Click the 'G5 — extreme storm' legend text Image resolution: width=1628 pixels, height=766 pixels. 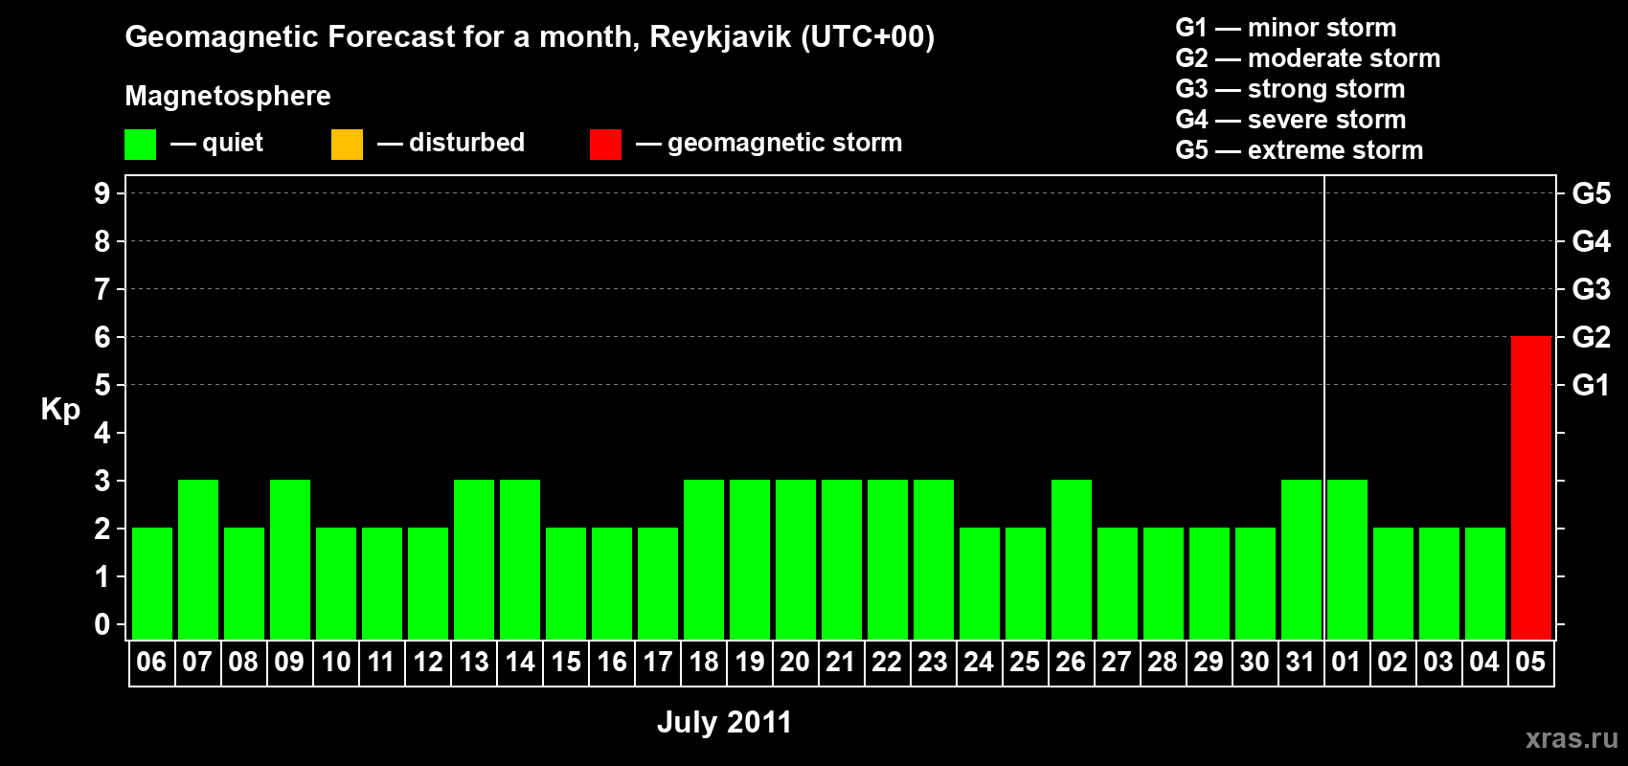tap(1300, 150)
